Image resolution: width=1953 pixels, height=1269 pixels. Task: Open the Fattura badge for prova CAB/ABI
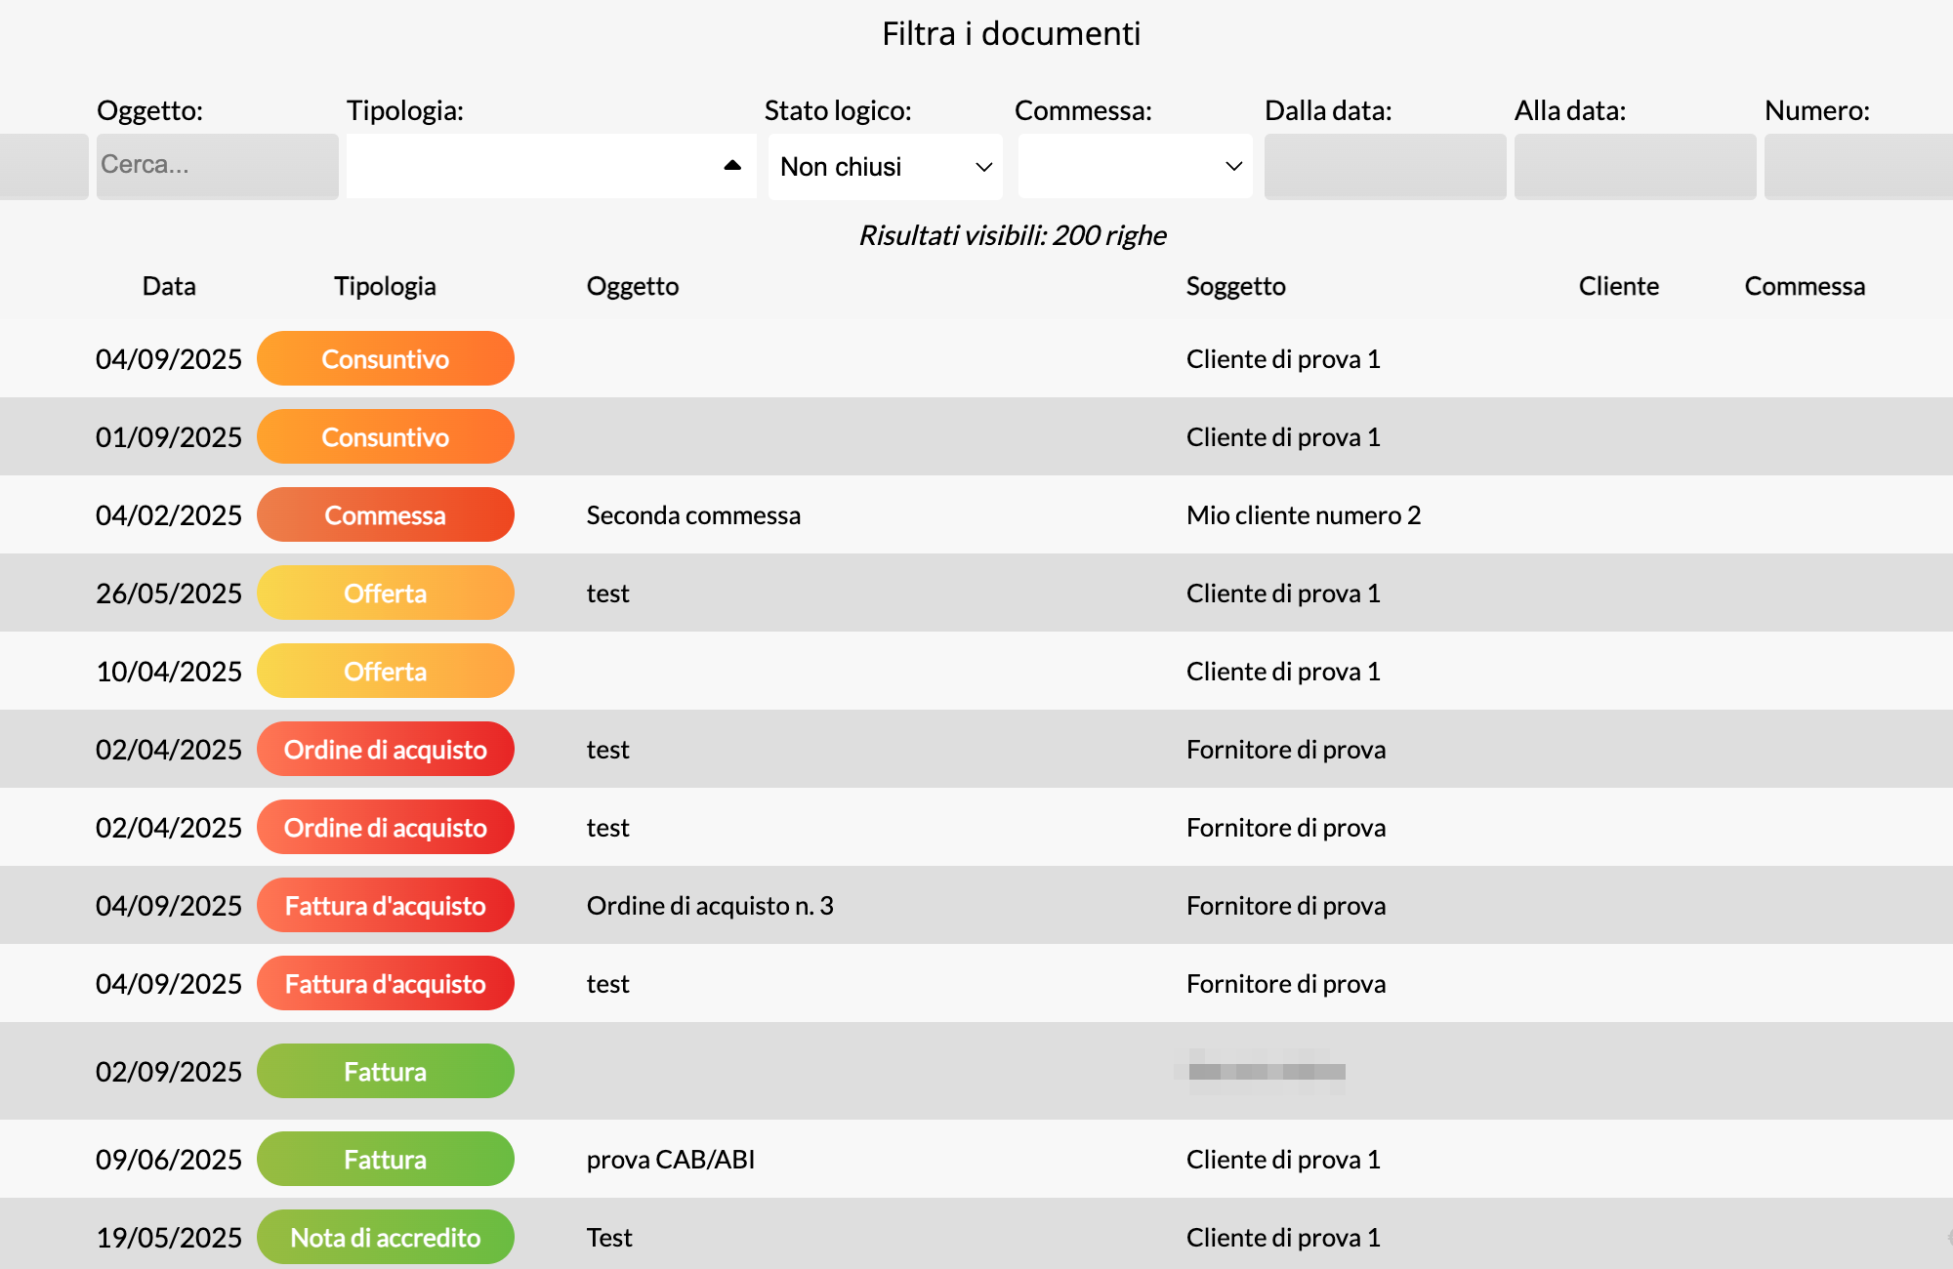tap(385, 1160)
